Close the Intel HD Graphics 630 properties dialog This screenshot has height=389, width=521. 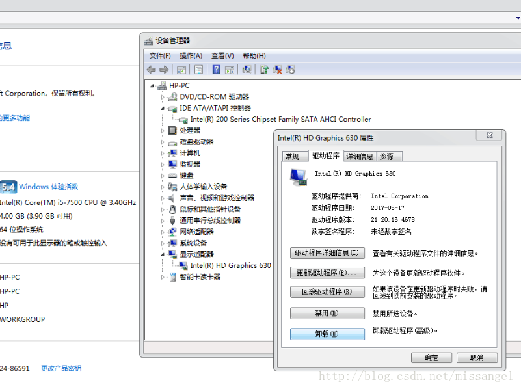tap(490, 135)
